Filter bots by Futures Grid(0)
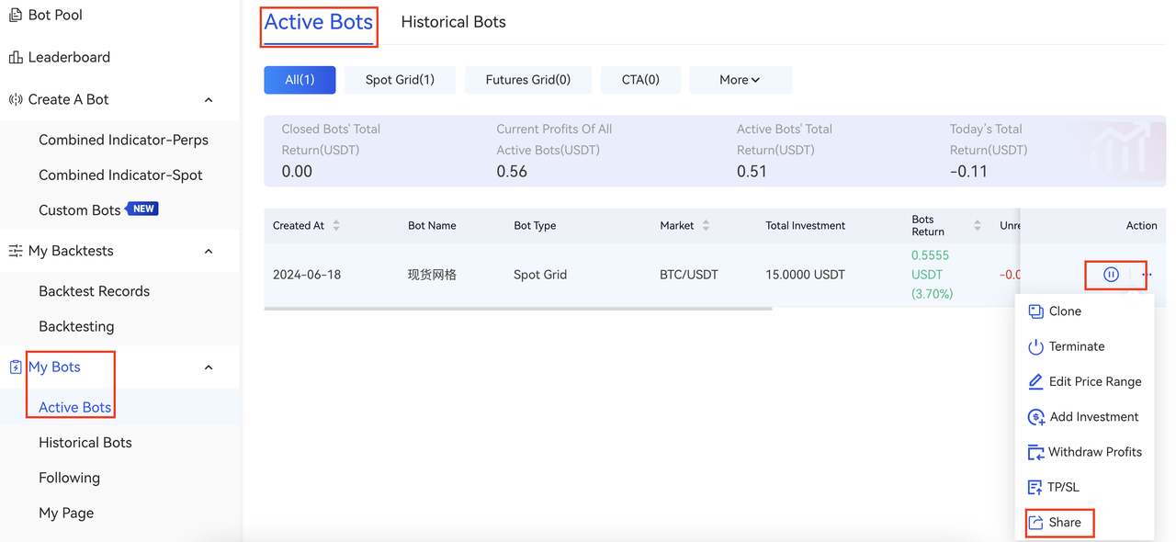The height and width of the screenshot is (542, 1176). click(527, 80)
